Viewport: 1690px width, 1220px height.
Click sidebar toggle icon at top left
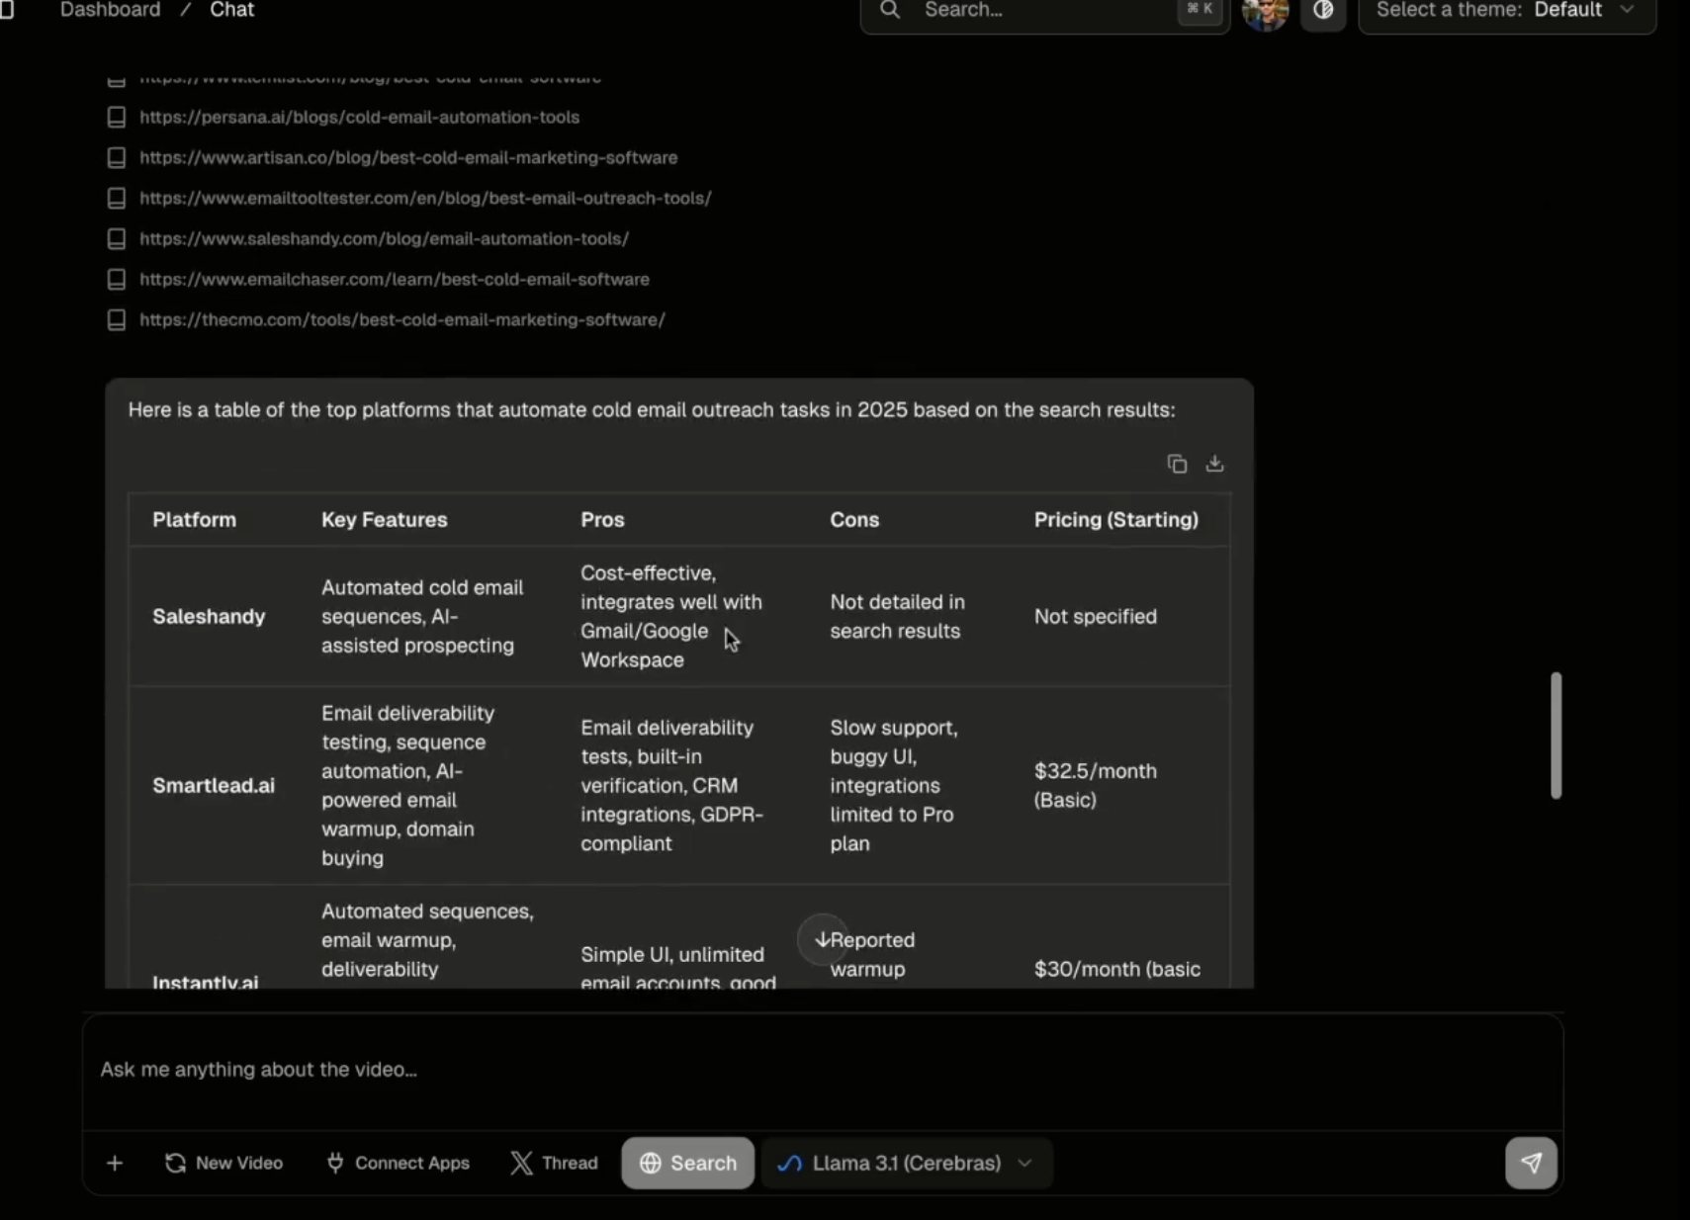coord(7,10)
